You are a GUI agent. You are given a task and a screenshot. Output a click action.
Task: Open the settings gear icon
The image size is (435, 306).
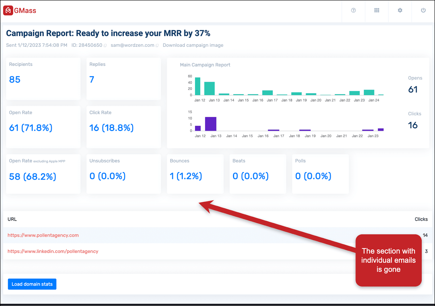[x=400, y=10]
